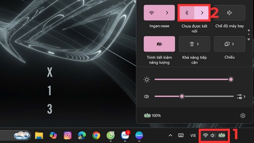
Task: Click the Wi-Fi icon in system tray
Action: coord(205,135)
